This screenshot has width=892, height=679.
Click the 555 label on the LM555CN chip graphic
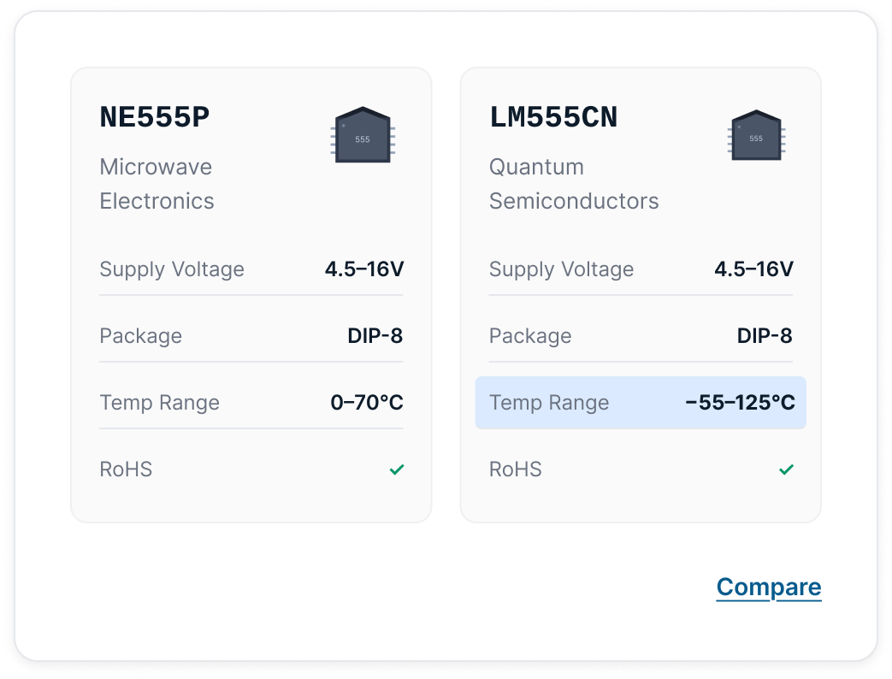point(754,139)
